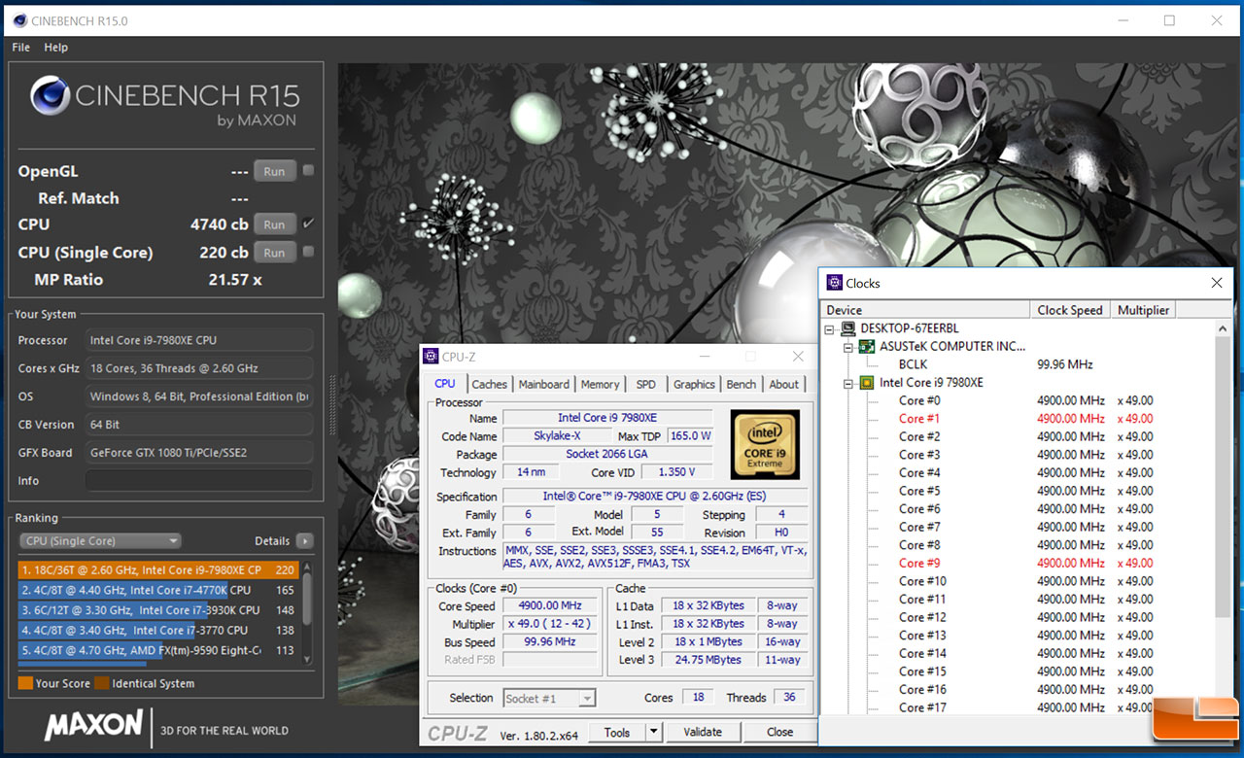Collapse the Intel Core i9 7980XE tree node
This screenshot has width=1244, height=758.
(848, 384)
